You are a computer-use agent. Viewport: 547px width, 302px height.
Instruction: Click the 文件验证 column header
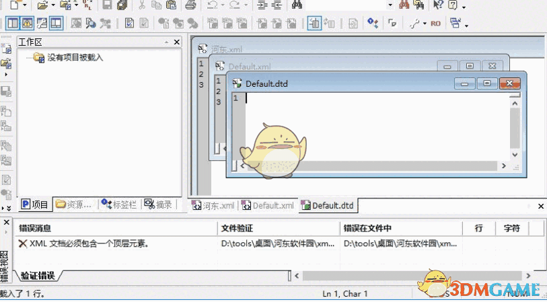tap(279, 229)
